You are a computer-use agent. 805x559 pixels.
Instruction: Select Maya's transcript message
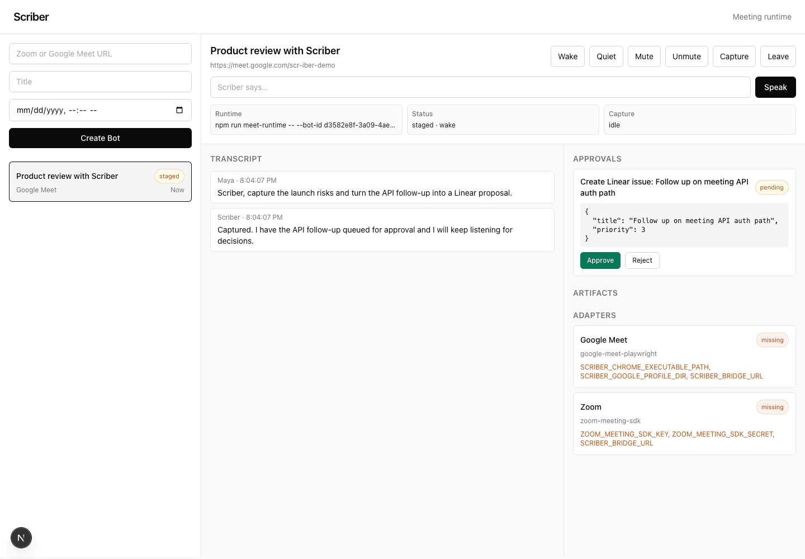tap(382, 187)
